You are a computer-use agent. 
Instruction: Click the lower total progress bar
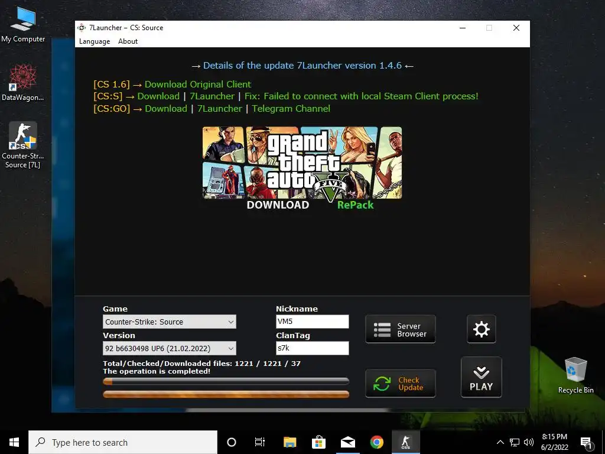pos(226,394)
